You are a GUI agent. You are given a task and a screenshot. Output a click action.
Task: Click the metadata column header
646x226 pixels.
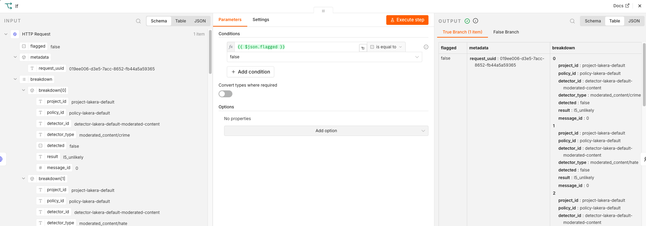508,48
